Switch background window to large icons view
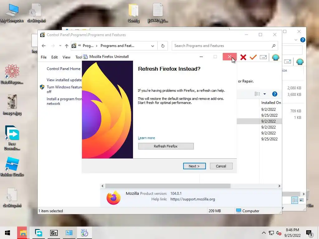This screenshot has width=319, height=239. tap(302, 200)
